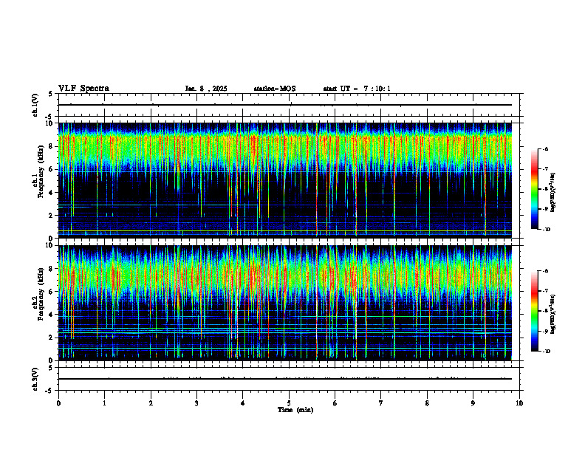Click the ch.1 color bar log(PSD) label
Viewport: 585px width, 452px height.
click(x=553, y=193)
